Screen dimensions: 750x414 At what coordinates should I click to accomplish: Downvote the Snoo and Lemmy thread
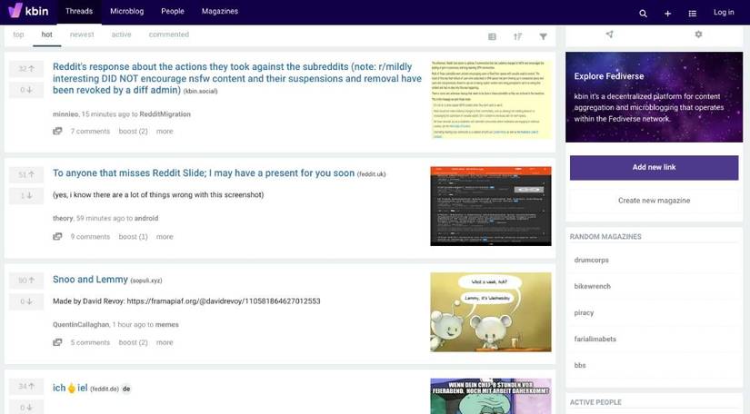pos(26,301)
